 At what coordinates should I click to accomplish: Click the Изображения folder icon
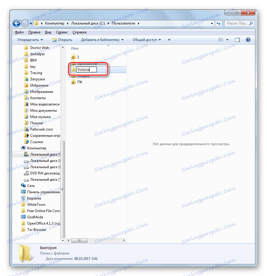coord(26,92)
